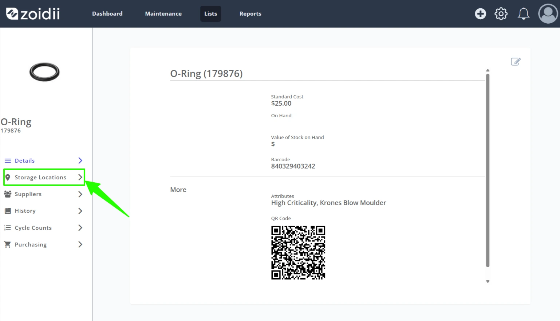Click the zoidii logo
The image size is (560, 321).
pyautogui.click(x=33, y=14)
